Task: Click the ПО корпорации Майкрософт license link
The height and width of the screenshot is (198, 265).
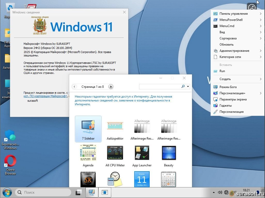Action: point(45,96)
